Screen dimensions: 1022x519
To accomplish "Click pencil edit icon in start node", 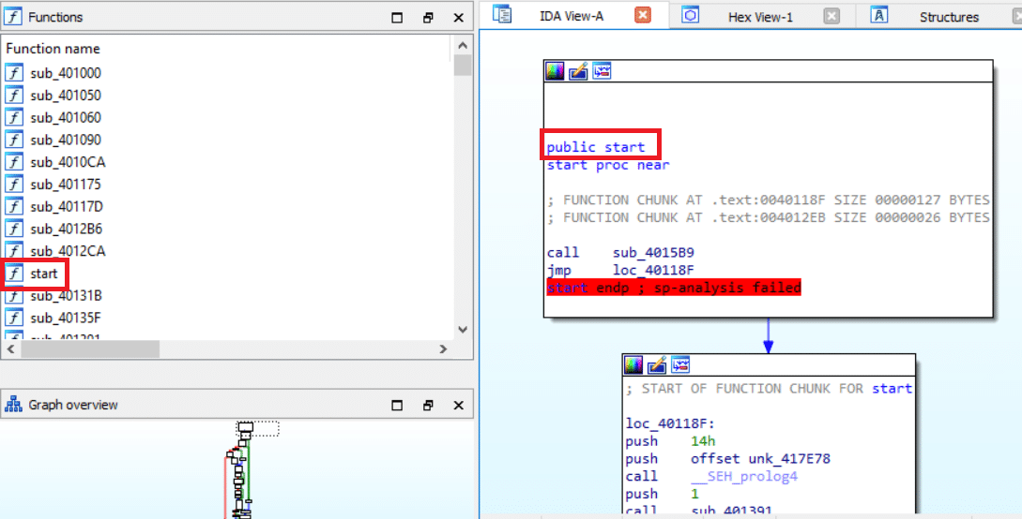I will point(578,71).
